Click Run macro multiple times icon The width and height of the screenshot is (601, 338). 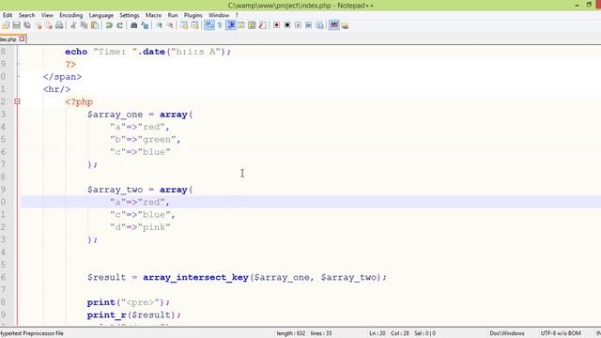(309, 25)
